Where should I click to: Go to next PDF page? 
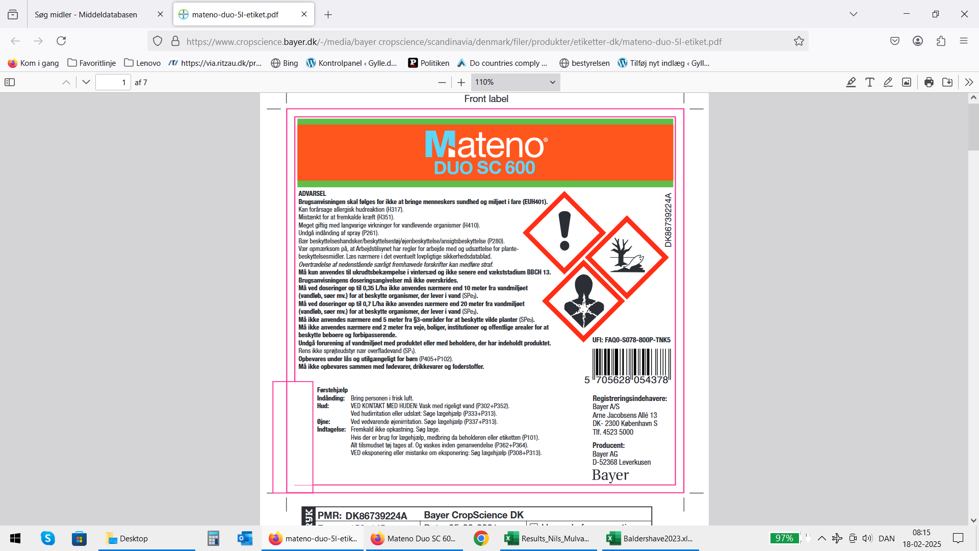click(86, 82)
